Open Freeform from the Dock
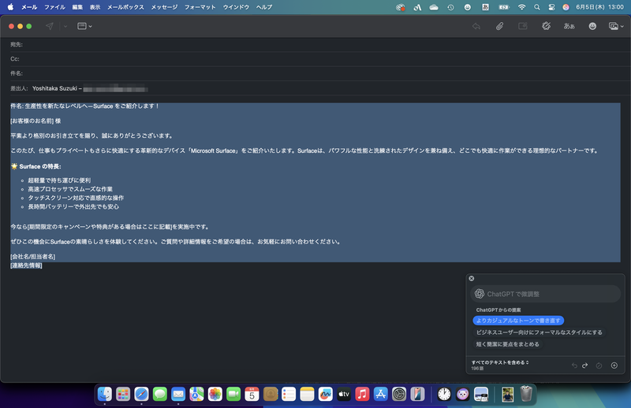This screenshot has width=631, height=408. tap(325, 394)
